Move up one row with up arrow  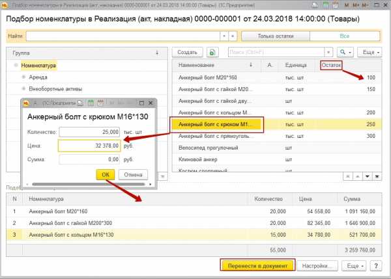358,176
